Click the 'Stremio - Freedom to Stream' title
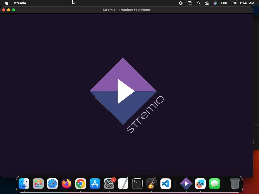The image size is (259, 194). coord(126,10)
